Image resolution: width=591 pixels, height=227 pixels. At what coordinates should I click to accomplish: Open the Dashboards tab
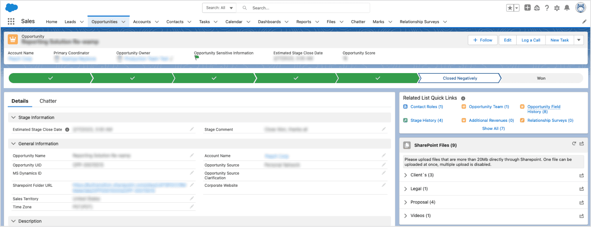tap(269, 22)
